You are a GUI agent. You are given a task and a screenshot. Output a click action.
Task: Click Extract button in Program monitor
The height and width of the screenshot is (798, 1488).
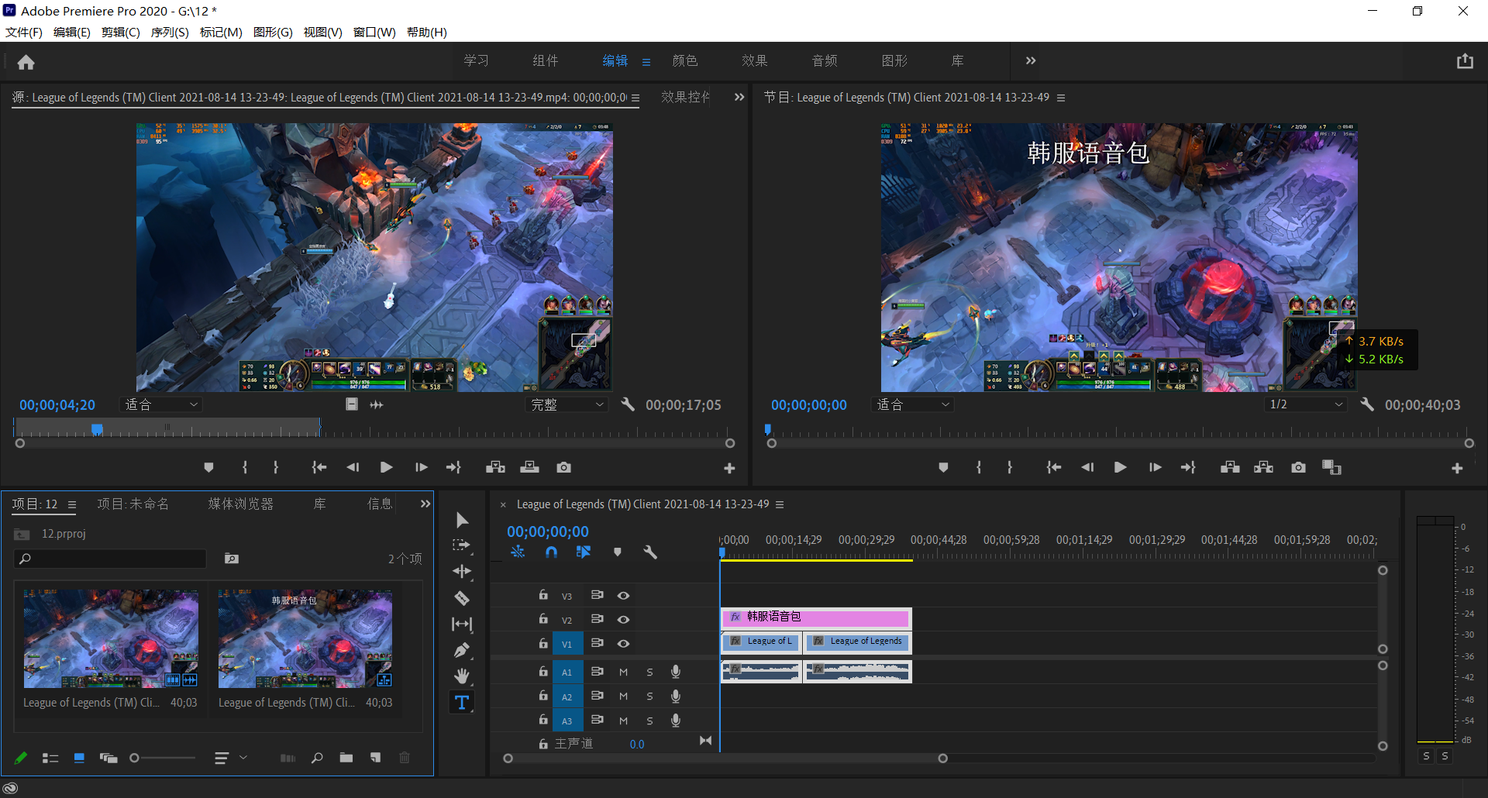pos(1264,467)
